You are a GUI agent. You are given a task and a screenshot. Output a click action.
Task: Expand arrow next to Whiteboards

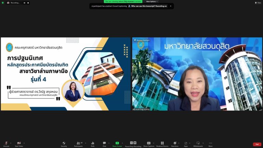(x=203, y=143)
